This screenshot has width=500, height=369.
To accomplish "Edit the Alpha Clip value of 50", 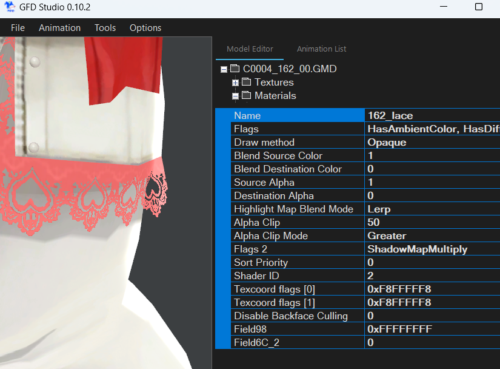I will (x=424, y=222).
